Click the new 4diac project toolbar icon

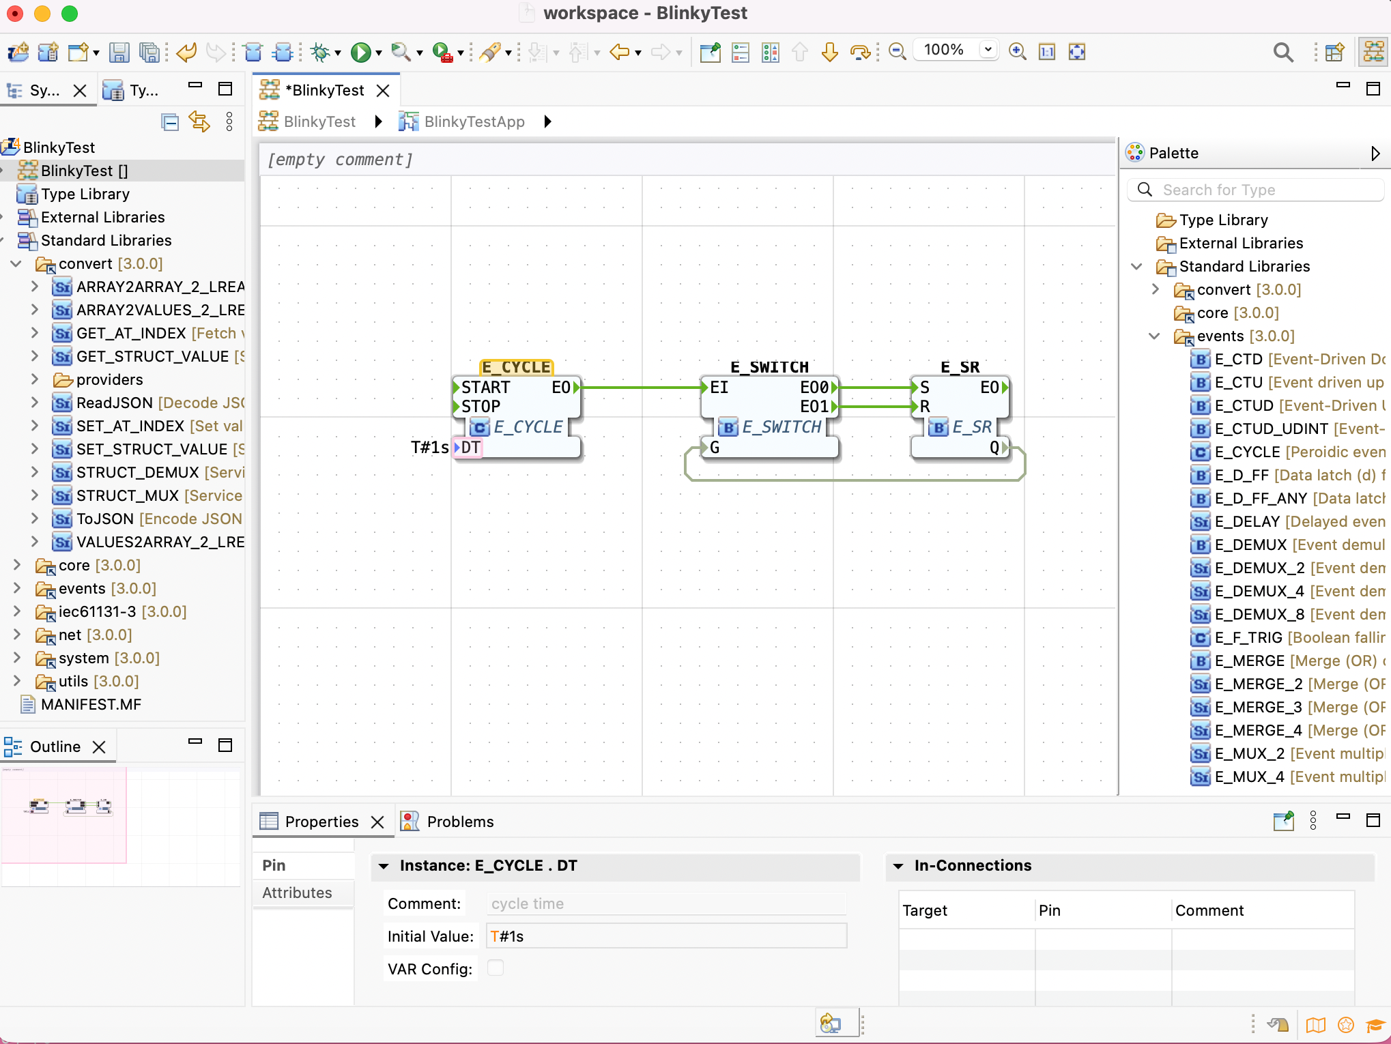[18, 52]
